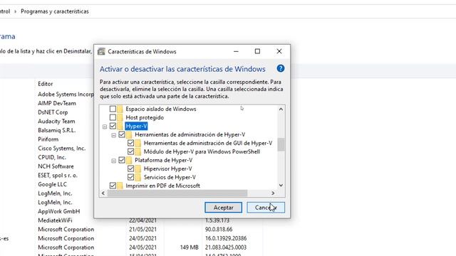Select Balsamiq S.R.L. row in programs list
The height and width of the screenshot is (256, 456).
tap(56, 130)
